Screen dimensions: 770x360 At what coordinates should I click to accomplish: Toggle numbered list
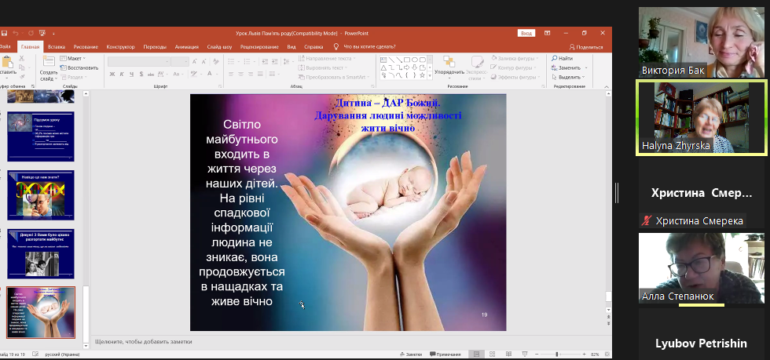click(x=248, y=61)
